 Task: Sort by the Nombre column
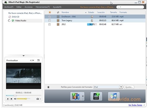coord(65,12)
